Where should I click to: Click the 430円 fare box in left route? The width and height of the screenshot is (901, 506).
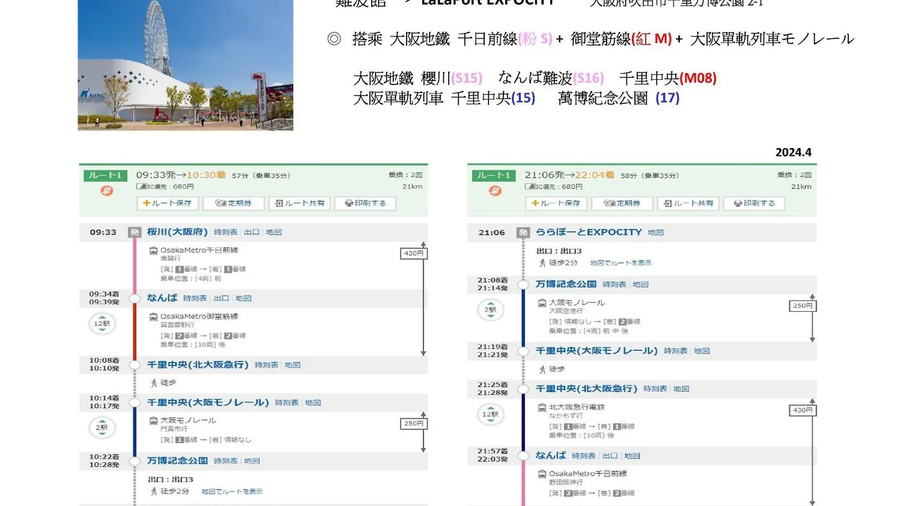pos(413,253)
